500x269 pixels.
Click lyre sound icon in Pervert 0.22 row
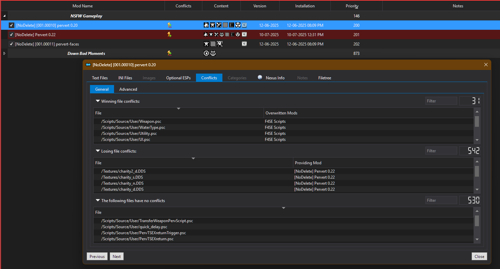pyautogui.click(x=222, y=34)
